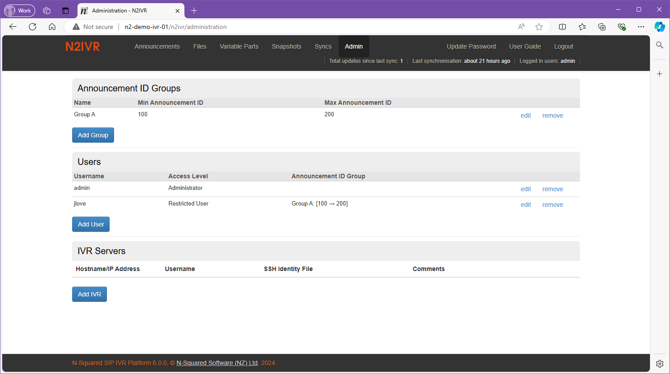Open the Announcements menu item
670x374 pixels.
coord(157,46)
